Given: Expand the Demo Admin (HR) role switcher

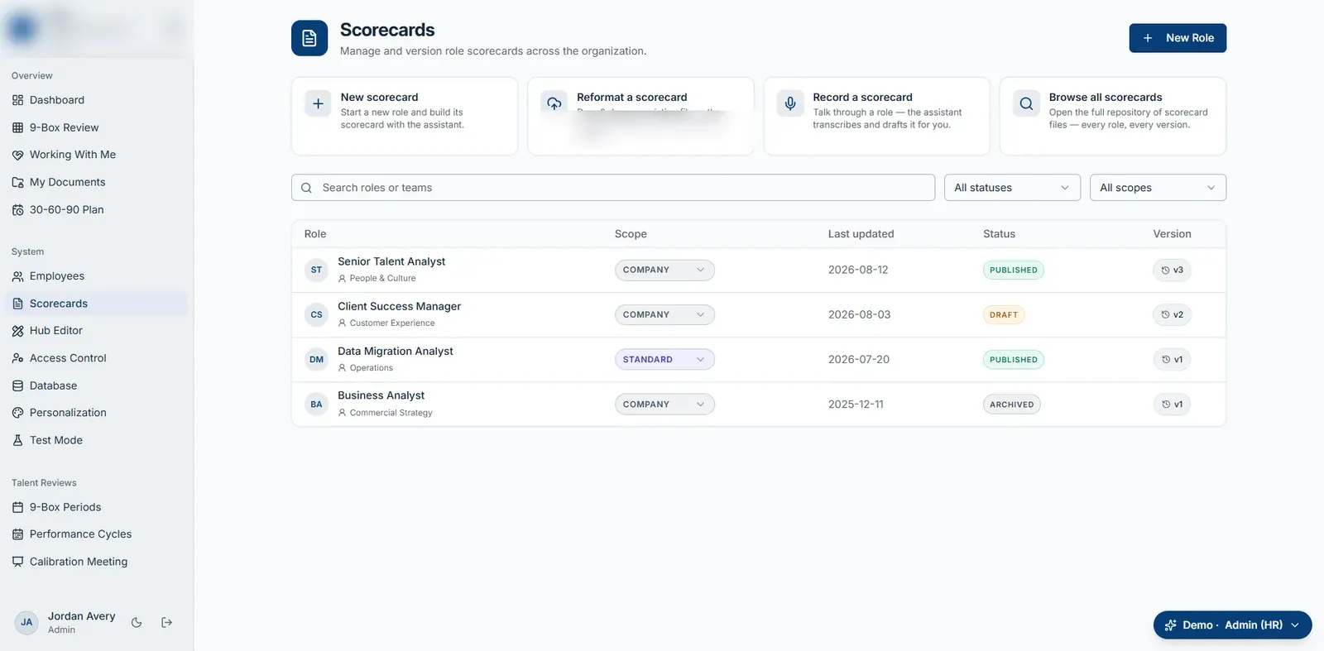Looking at the screenshot, I should tap(1232, 625).
